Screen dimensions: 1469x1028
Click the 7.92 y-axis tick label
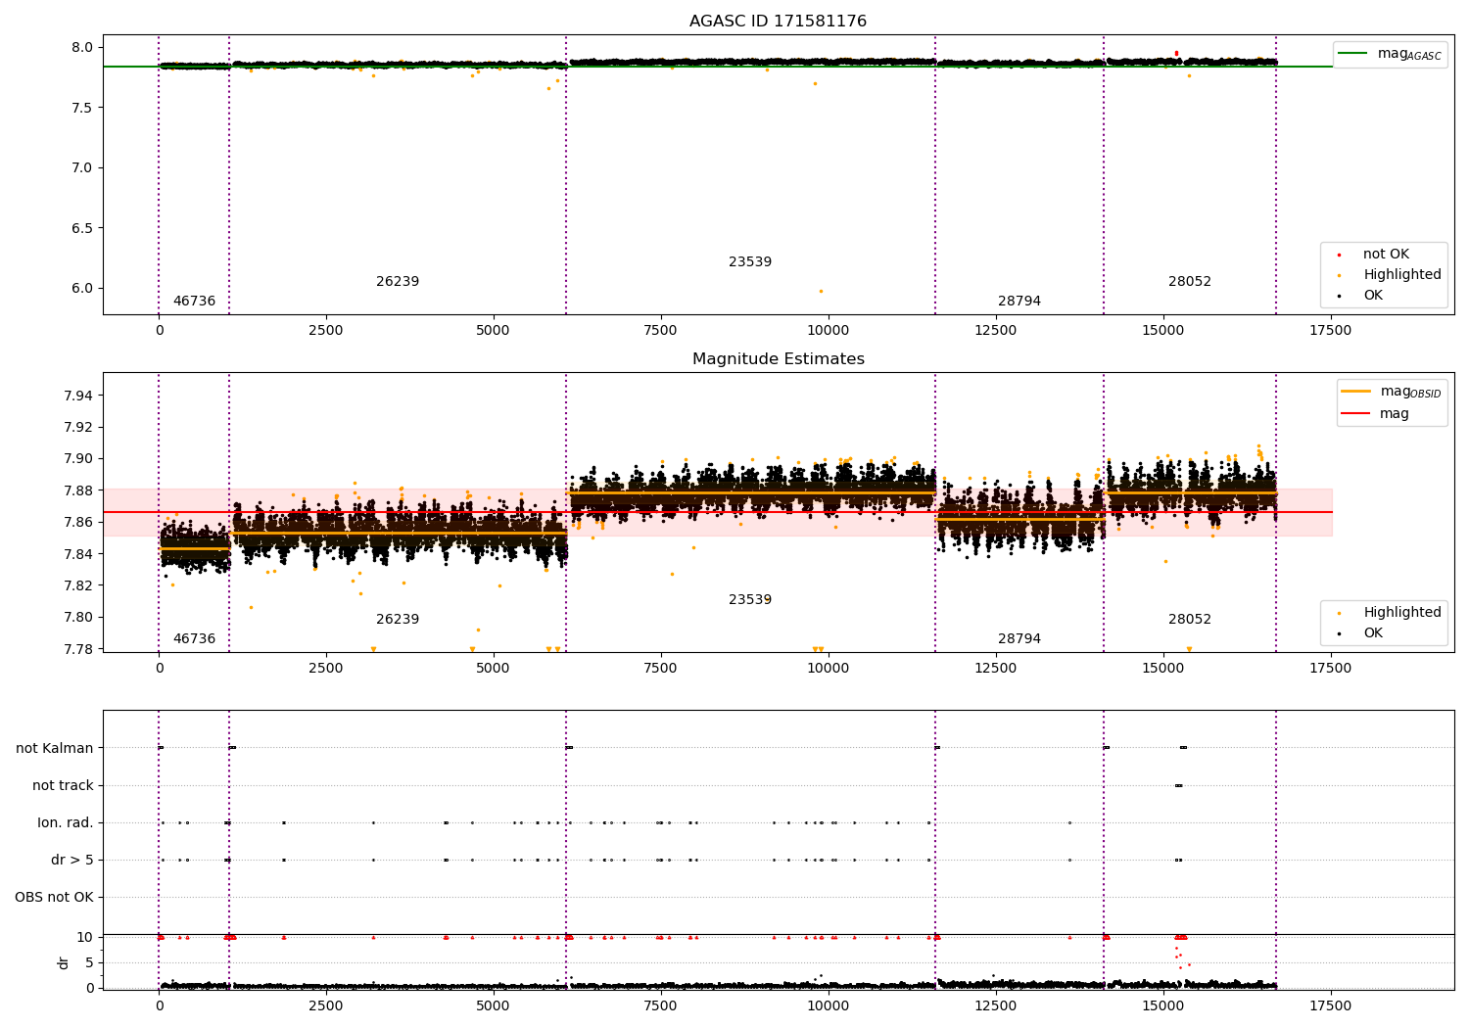(78, 427)
